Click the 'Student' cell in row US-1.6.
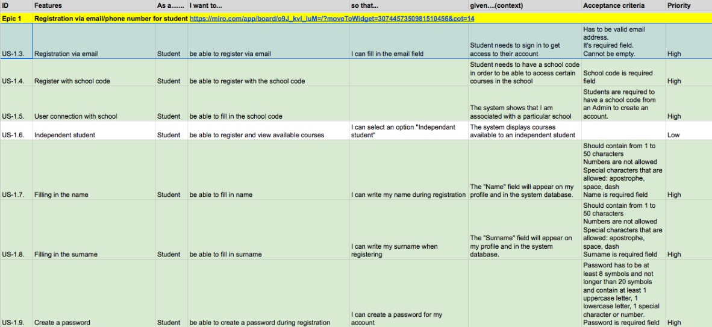The image size is (712, 327). (172, 131)
